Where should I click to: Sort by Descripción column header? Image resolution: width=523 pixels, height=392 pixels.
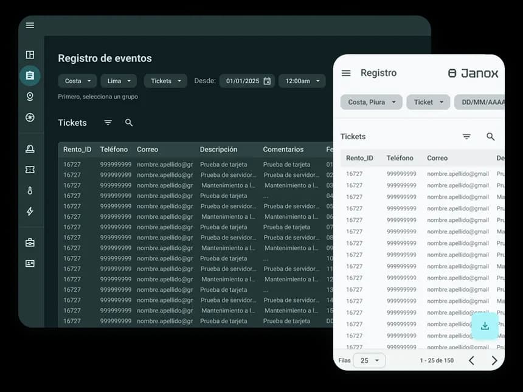(x=218, y=150)
